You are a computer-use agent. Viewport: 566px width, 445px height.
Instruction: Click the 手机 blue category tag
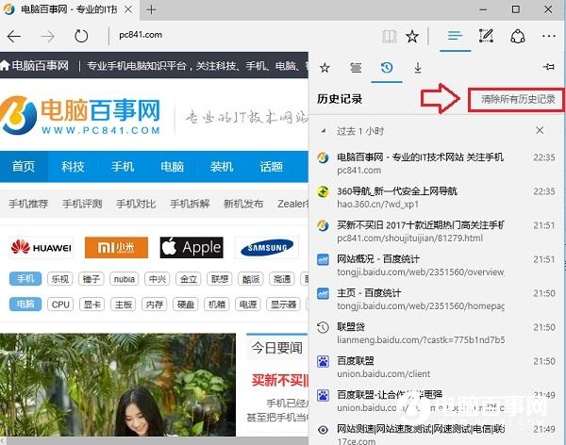pyautogui.click(x=25, y=279)
